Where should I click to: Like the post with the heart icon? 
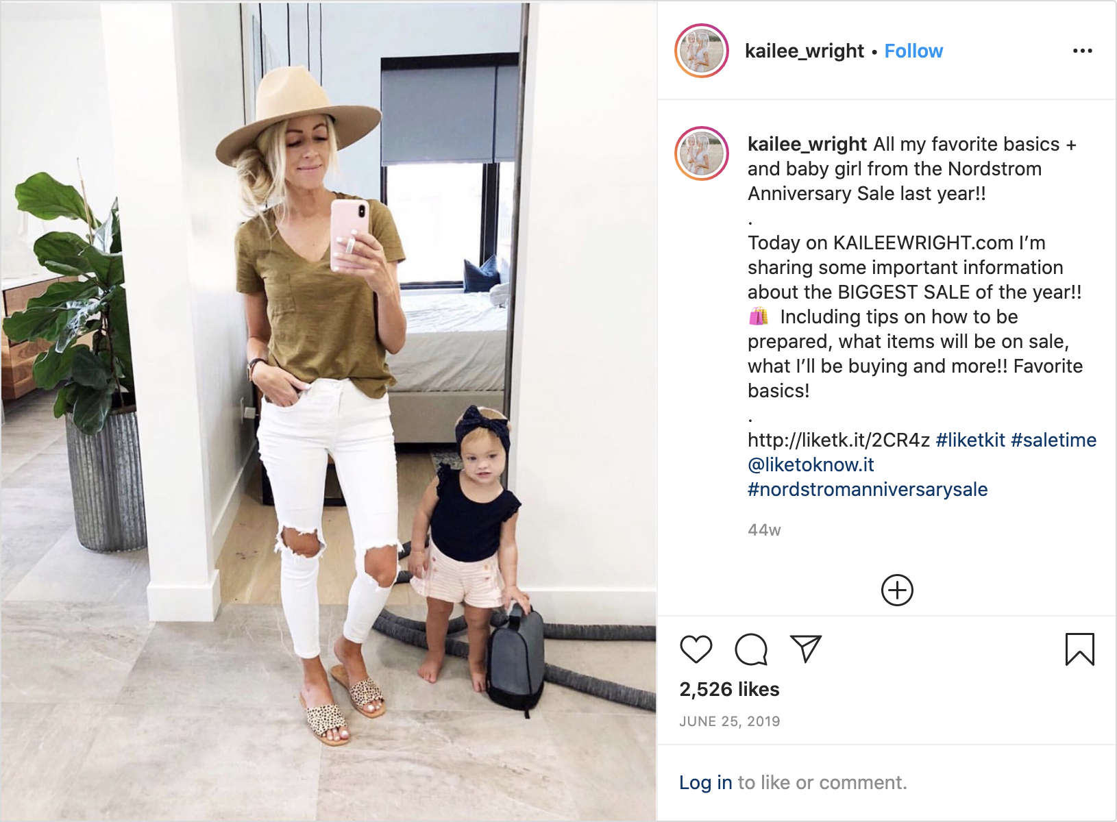(696, 649)
